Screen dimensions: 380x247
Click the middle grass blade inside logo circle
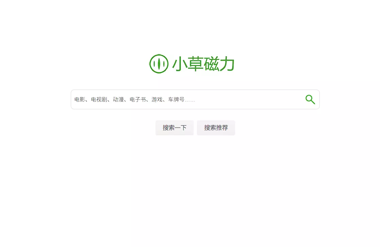coord(159,64)
